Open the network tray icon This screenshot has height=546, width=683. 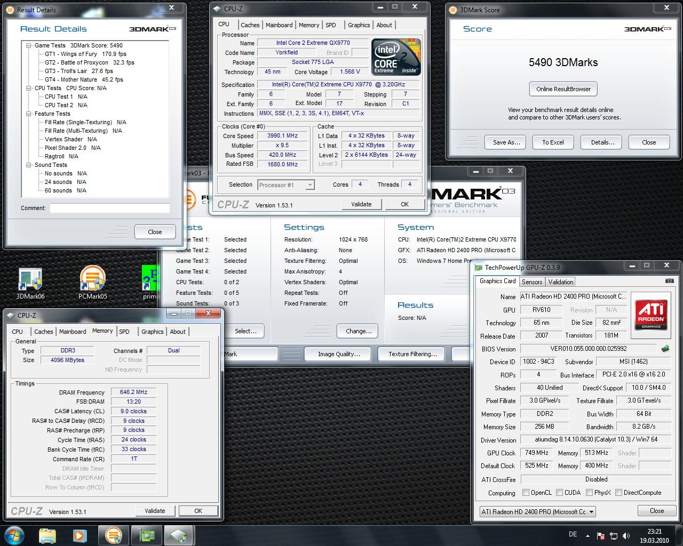[614, 536]
